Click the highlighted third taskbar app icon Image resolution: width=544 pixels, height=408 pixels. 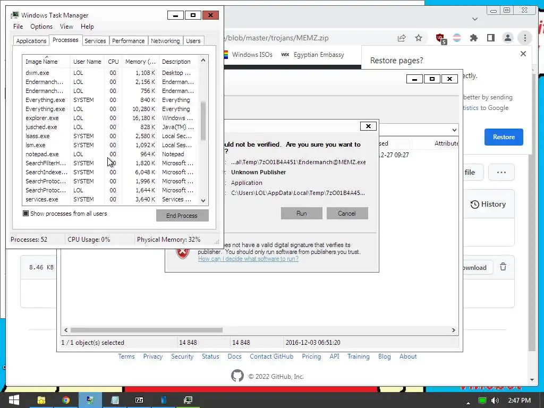(x=90, y=400)
